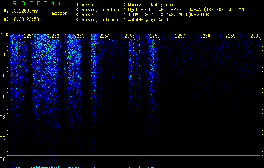The height and width of the screenshot is (168, 264).
Task: Click the HROFFT 1.0.0 title text
Action: point(33,3)
